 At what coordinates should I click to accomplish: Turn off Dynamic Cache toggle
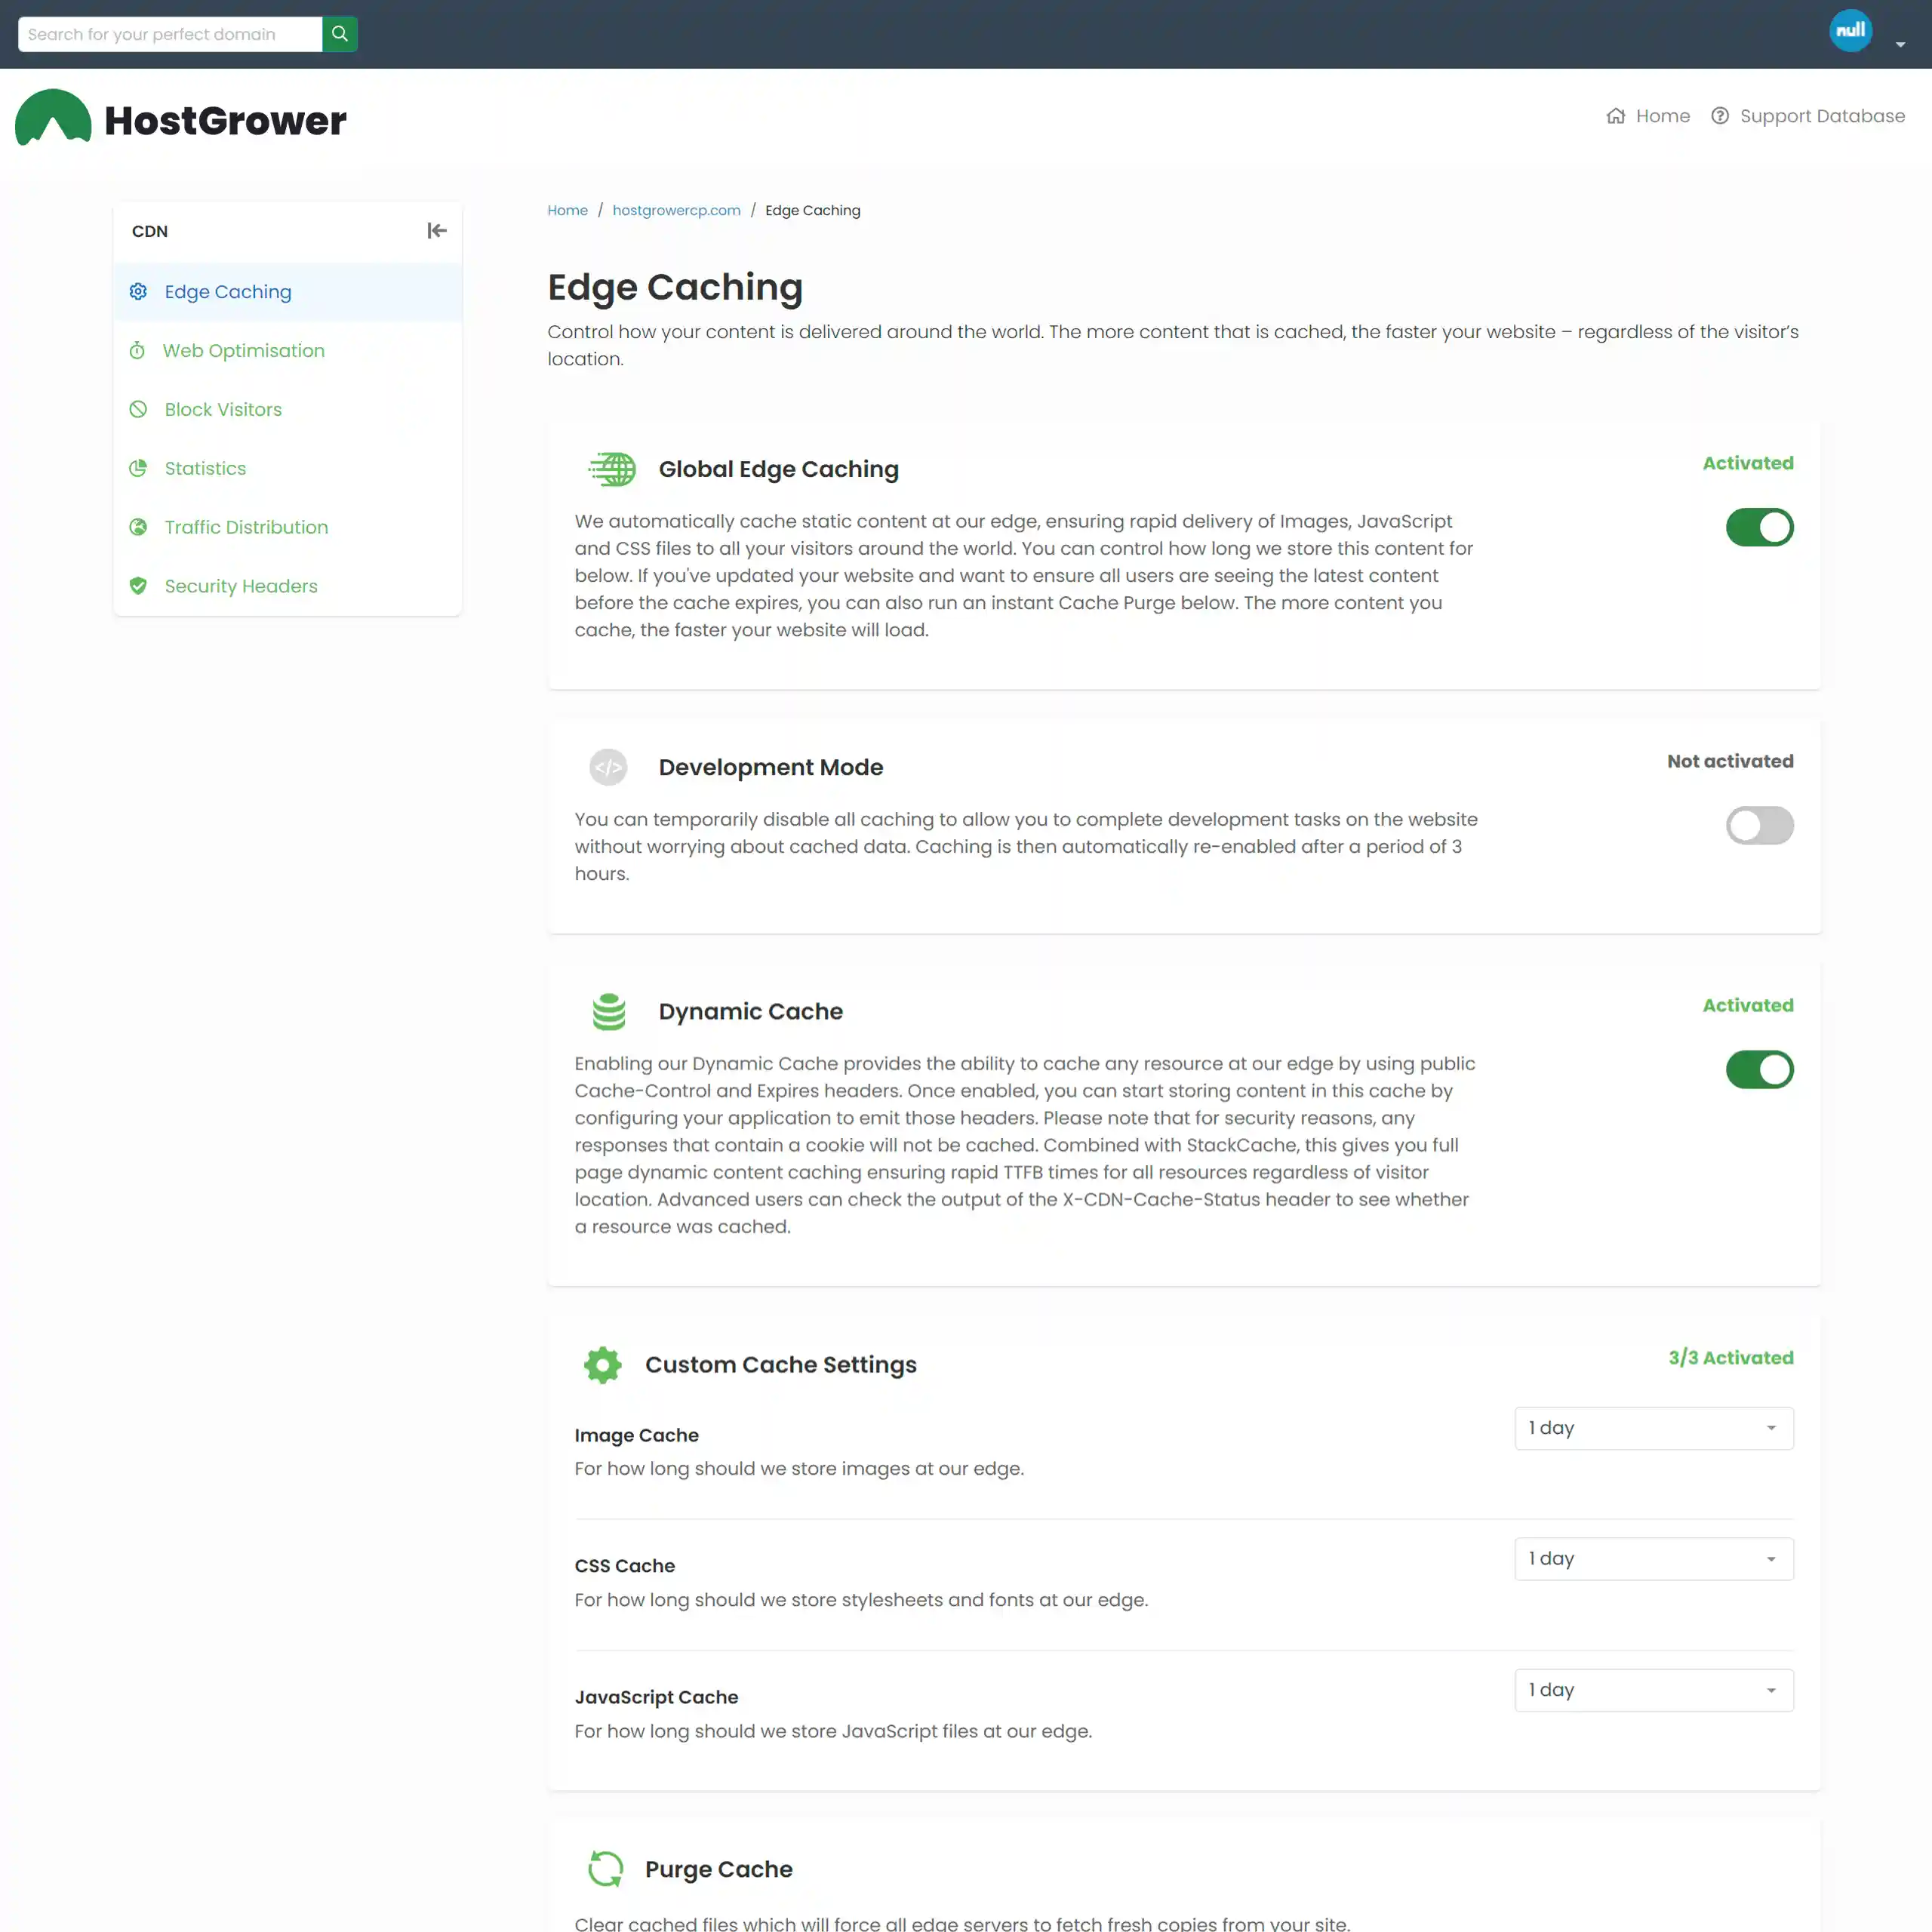(1760, 1069)
